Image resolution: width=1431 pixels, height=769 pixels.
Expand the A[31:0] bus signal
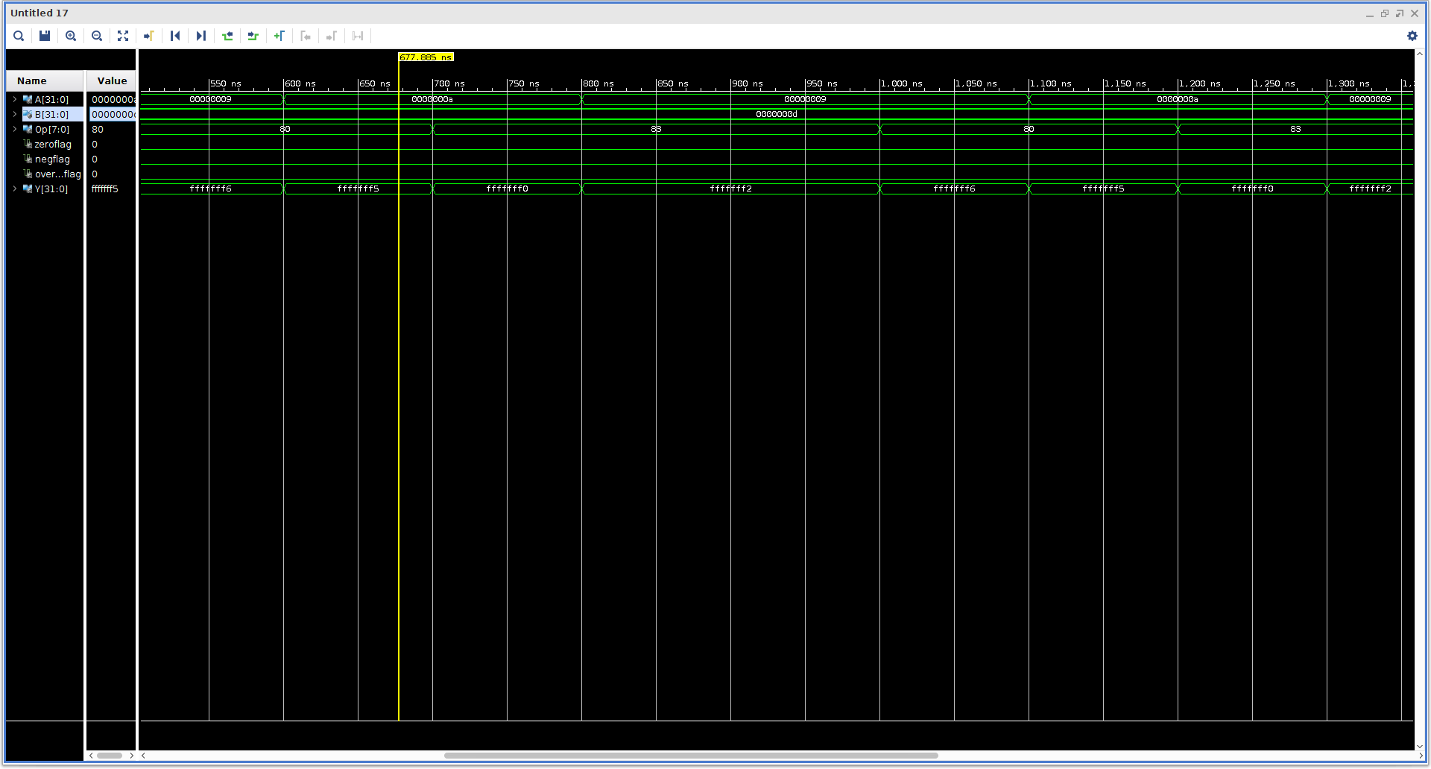[15, 99]
